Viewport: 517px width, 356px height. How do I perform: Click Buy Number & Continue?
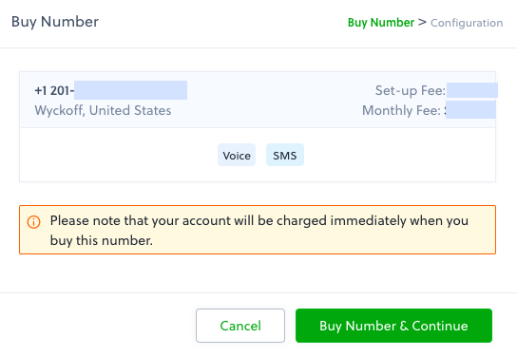pyautogui.click(x=393, y=326)
